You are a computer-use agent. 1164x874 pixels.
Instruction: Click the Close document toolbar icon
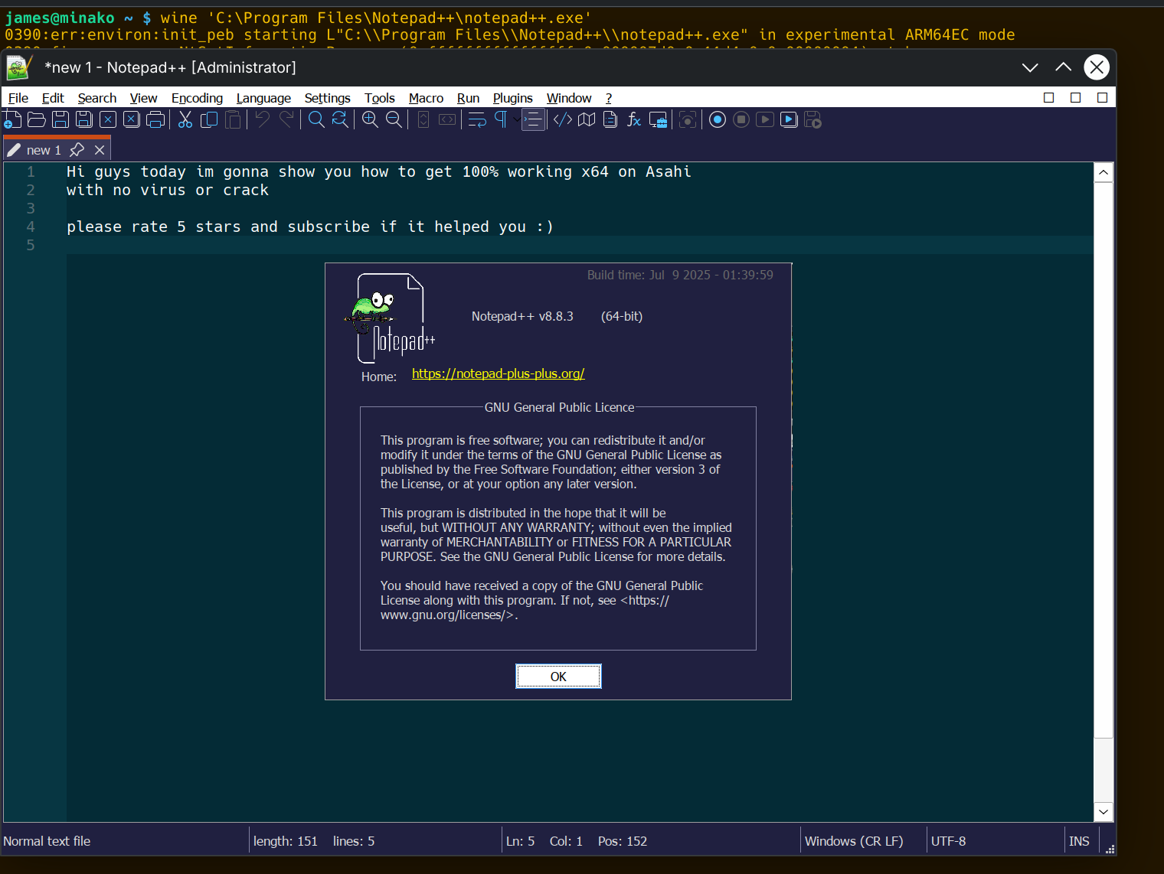(x=108, y=119)
